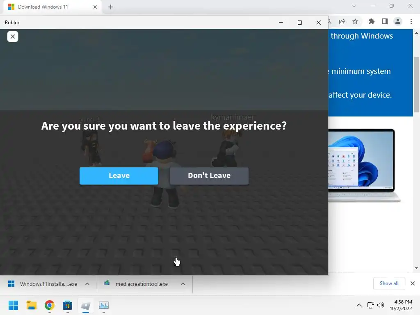
Task: Close the Download Windows 11 tab
Action: (x=95, y=7)
